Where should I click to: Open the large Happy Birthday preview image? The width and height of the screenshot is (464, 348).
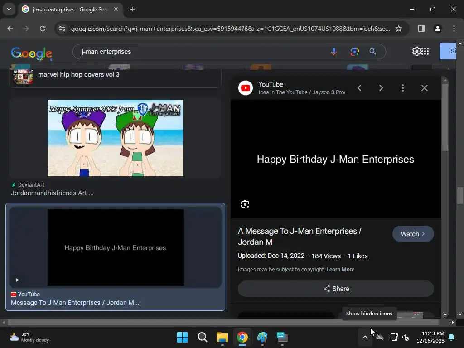336,159
